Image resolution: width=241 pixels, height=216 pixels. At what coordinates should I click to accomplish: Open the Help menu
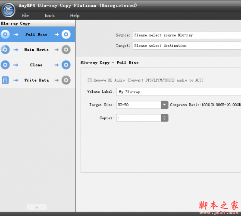pyautogui.click(x=75, y=16)
